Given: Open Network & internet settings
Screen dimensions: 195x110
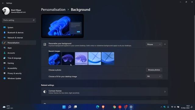Looking at the screenshot, I should (19, 38).
